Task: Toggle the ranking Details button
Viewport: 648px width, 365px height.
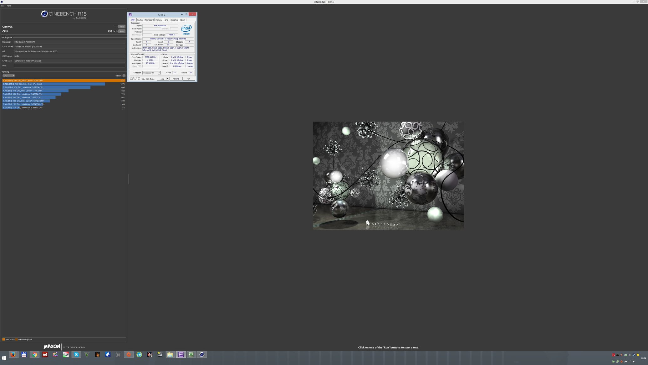Action: coord(124,76)
